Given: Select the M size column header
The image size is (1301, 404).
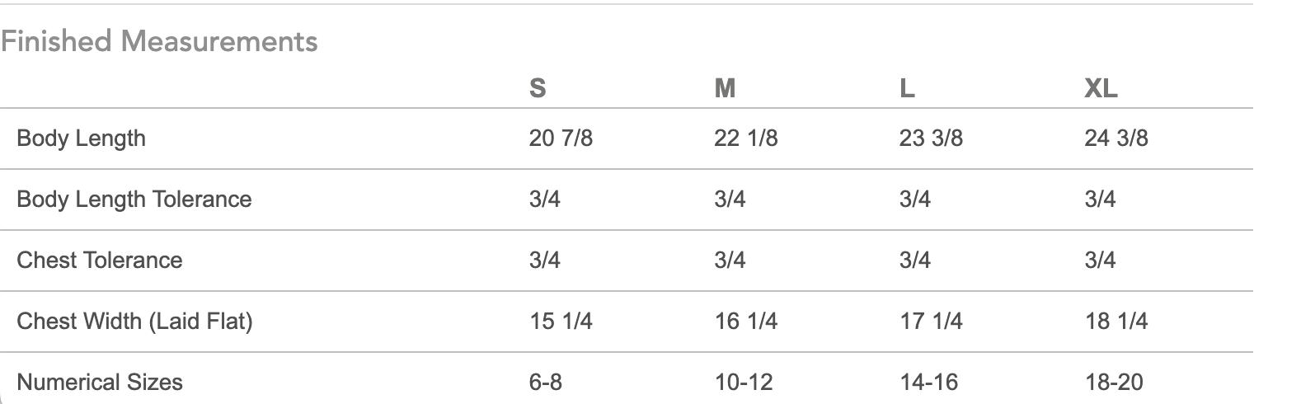Looking at the screenshot, I should (725, 87).
